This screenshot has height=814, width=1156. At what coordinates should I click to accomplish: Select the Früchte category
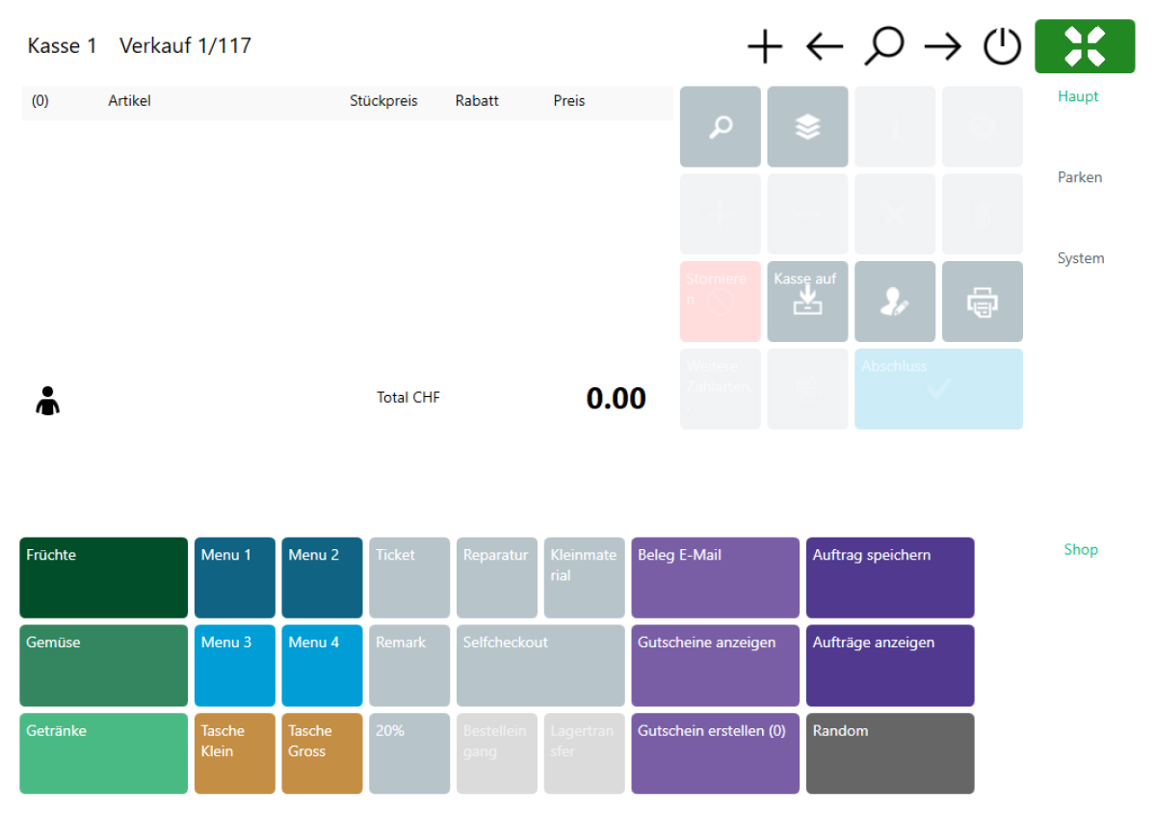point(103,577)
